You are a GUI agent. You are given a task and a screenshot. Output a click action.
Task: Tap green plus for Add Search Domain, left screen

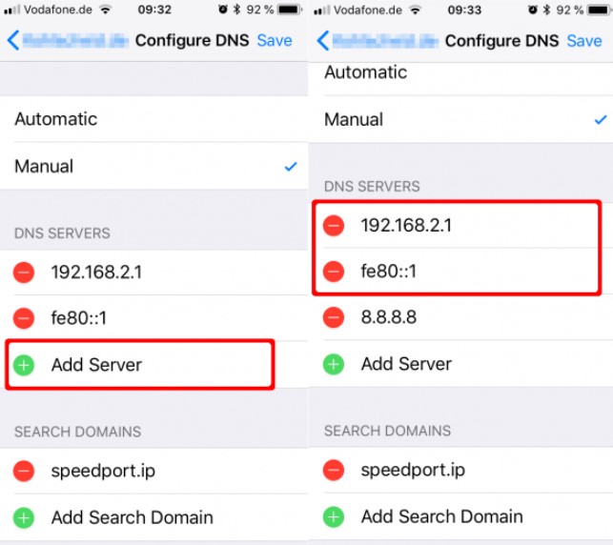24,517
